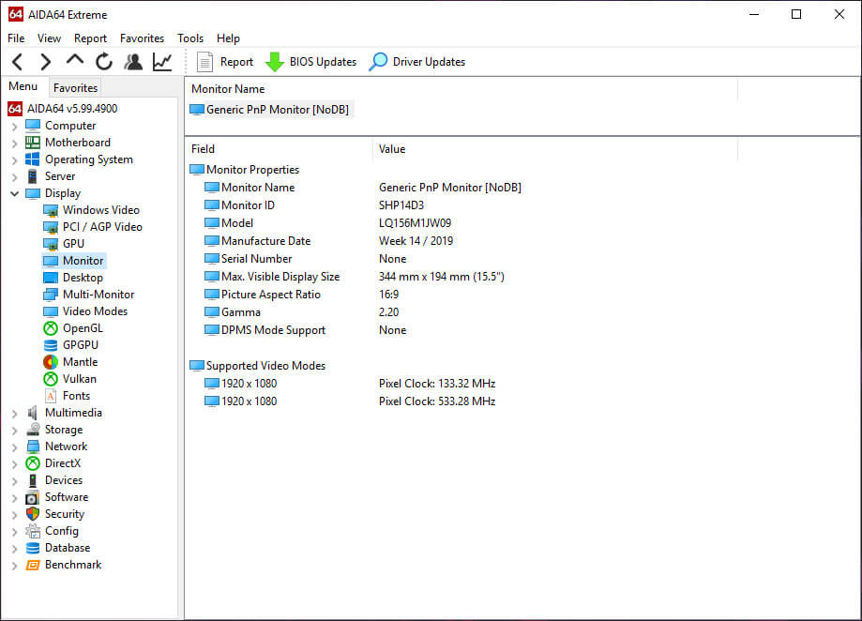The height and width of the screenshot is (621, 862).
Task: Click the Config icon in tree
Action: point(33,532)
